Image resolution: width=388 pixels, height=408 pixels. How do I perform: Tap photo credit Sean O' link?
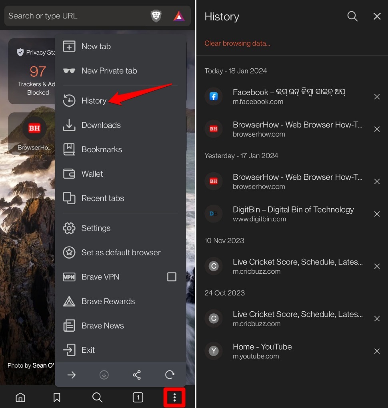[43, 366]
